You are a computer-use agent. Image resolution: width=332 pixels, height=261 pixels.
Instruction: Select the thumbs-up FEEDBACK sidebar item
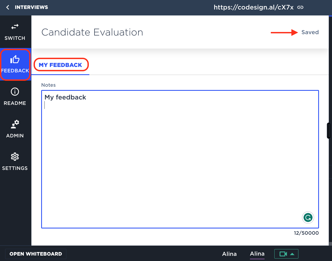click(x=15, y=64)
